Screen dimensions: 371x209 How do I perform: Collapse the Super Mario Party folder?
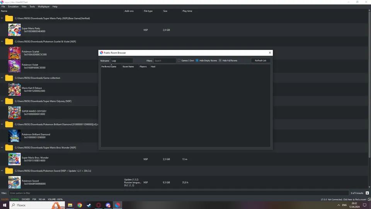click(x=2, y=18)
